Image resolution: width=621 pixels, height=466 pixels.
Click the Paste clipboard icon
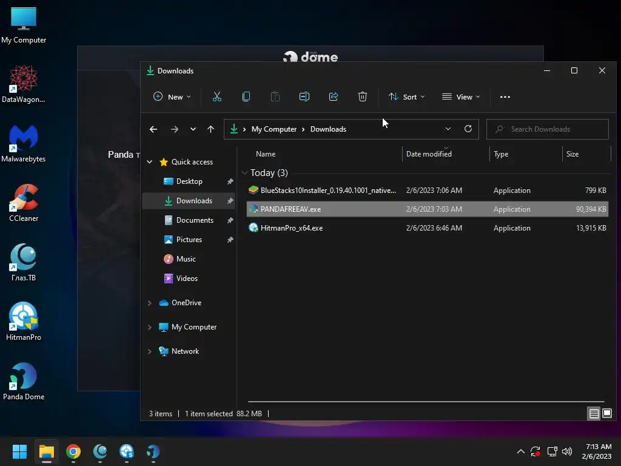click(275, 96)
